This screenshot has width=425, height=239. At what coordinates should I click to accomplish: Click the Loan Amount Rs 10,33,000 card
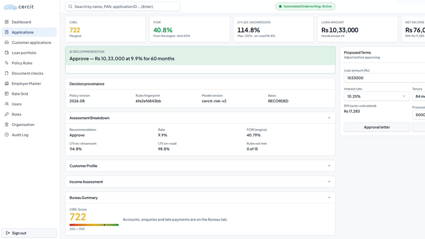(x=357, y=29)
